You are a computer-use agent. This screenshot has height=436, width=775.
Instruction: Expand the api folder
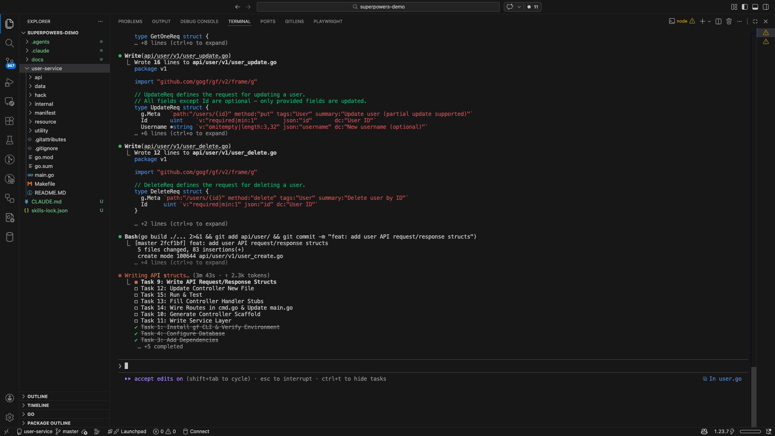pos(38,77)
